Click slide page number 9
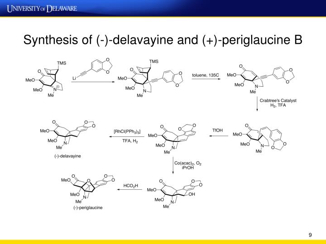The width and height of the screenshot is (326, 244). click(310, 235)
